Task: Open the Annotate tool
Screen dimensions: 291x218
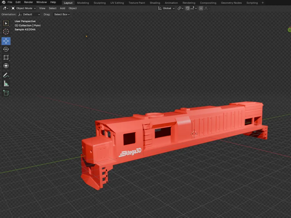Action: click(6, 75)
